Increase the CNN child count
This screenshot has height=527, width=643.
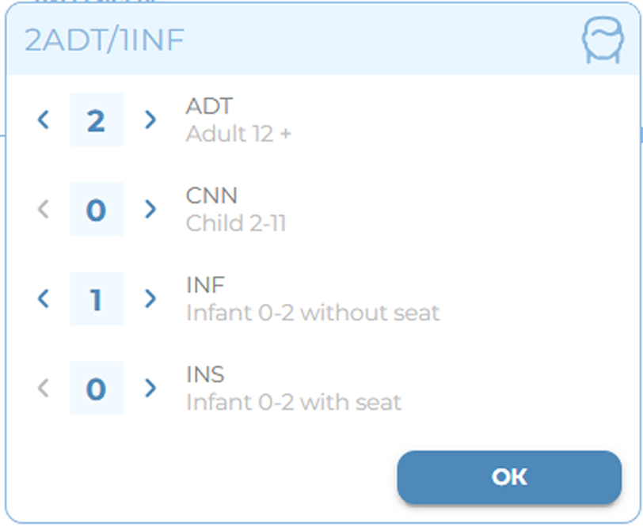pyautogui.click(x=150, y=210)
